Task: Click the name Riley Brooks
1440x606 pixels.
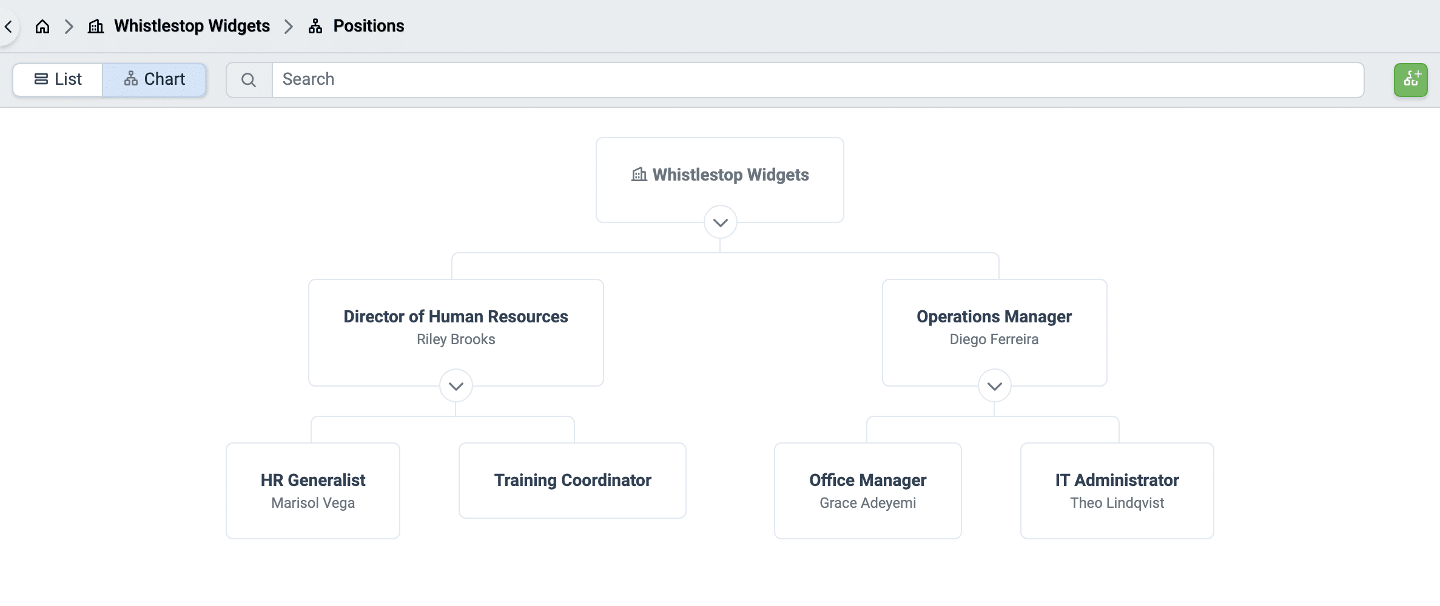Action: [456, 339]
